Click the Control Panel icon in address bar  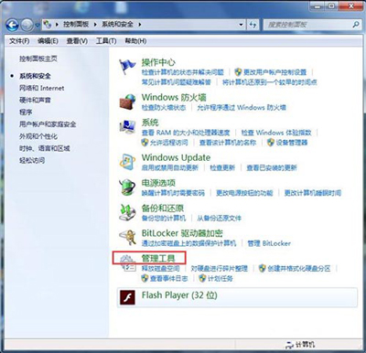click(48, 25)
